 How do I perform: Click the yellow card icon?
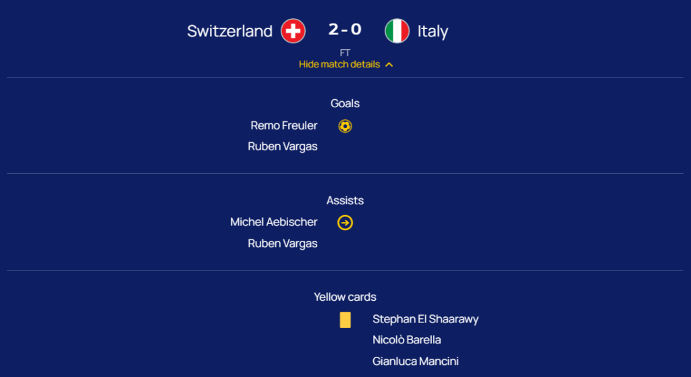coord(345,320)
